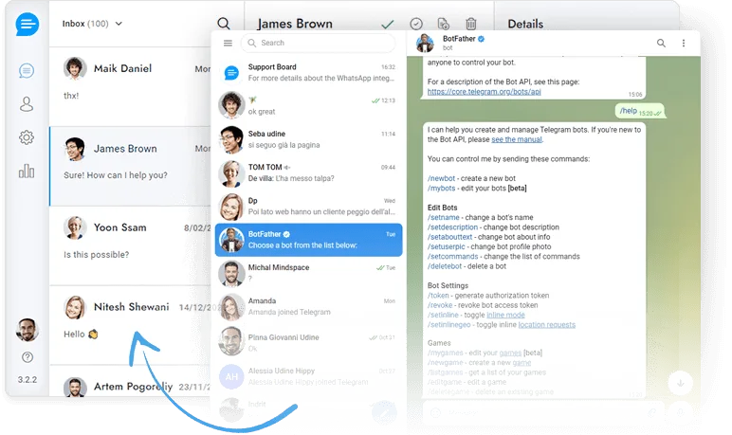The width and height of the screenshot is (732, 435).
Task: Click the /setinlinegeo command
Action: (449, 325)
